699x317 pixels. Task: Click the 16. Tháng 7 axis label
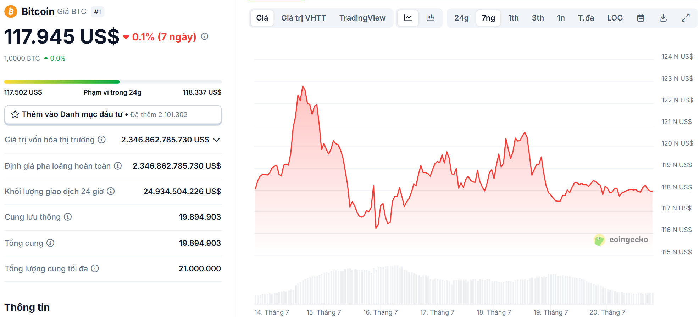click(x=381, y=312)
